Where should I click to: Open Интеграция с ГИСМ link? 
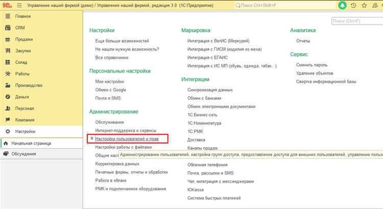click(224, 49)
